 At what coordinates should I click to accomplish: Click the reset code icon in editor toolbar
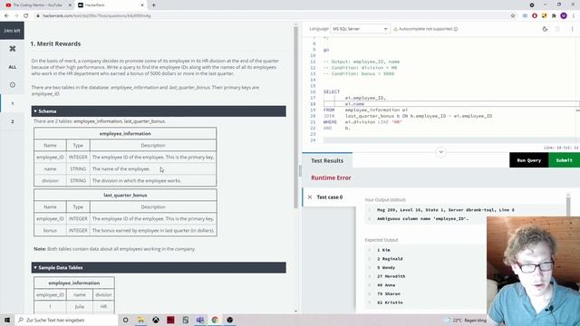point(557,29)
